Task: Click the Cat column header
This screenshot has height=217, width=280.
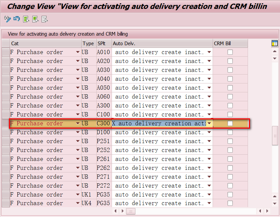Action: (x=46, y=43)
